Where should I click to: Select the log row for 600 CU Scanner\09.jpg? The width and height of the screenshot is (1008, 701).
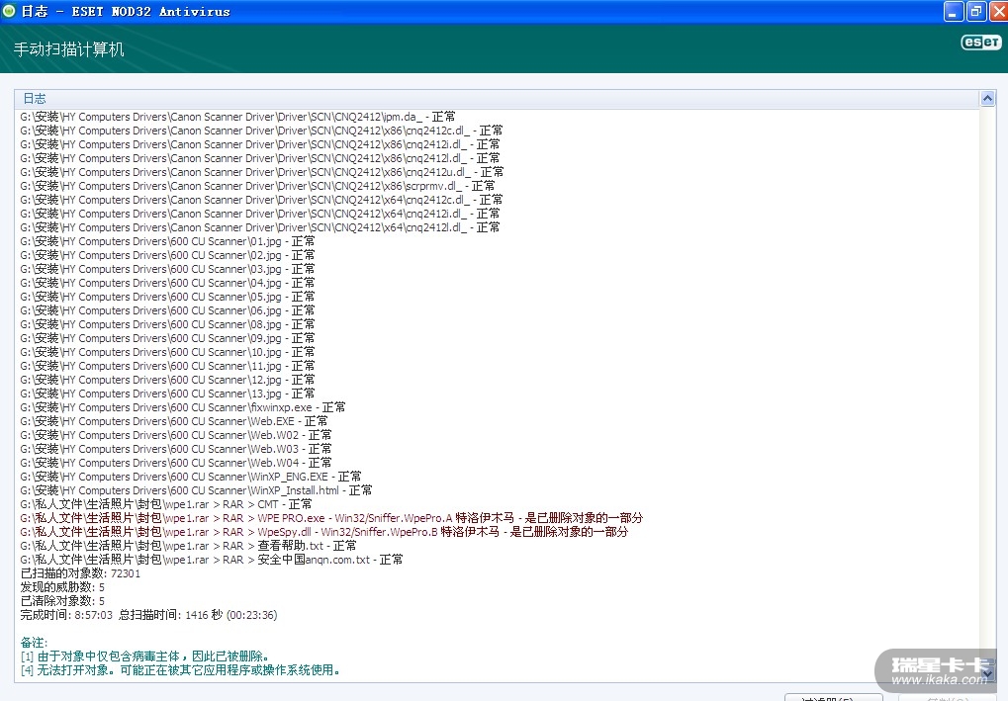click(x=168, y=338)
